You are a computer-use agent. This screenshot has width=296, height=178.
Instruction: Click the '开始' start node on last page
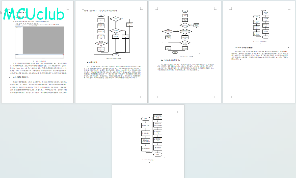tap(146, 118)
